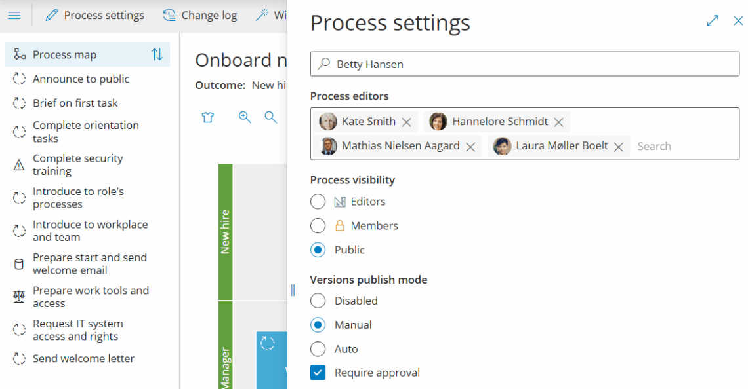Click the zoom in magnifier icon
This screenshot has width=748, height=389.
[x=245, y=117]
